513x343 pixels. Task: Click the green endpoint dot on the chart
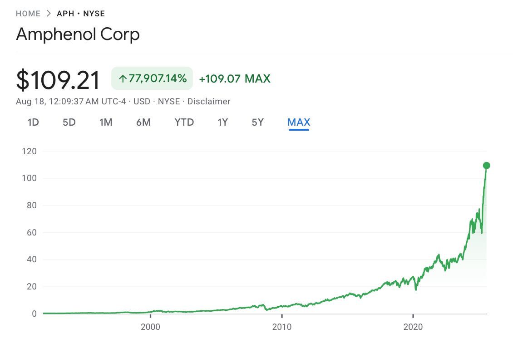(x=485, y=165)
